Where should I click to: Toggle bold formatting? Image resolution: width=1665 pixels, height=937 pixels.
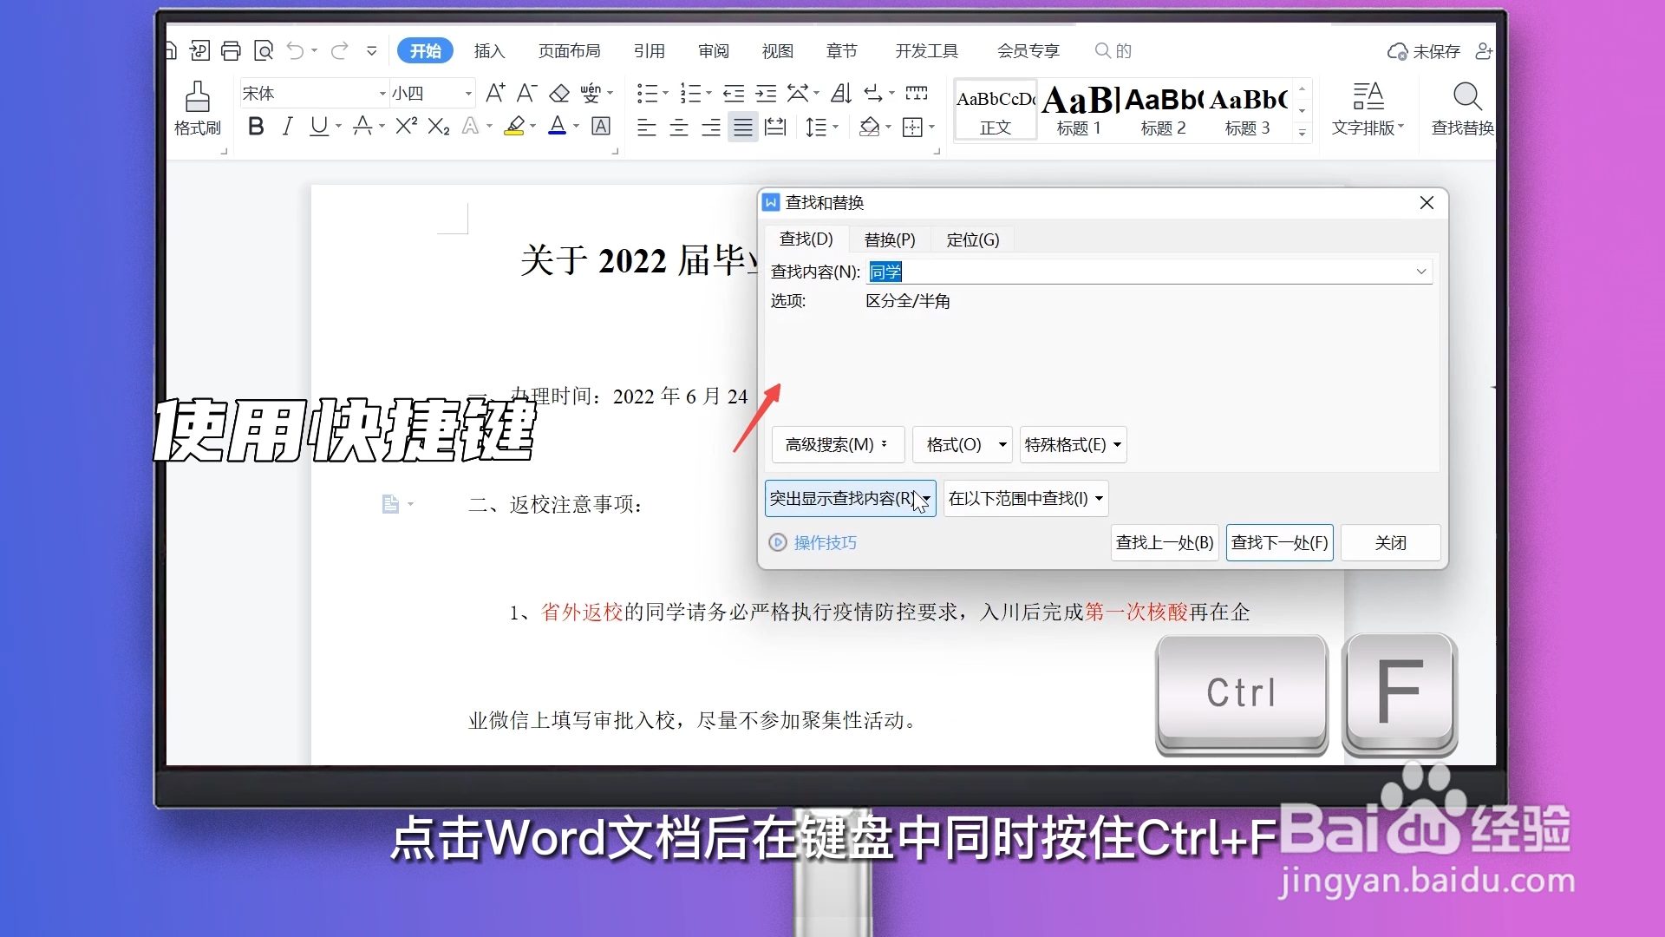[255, 127]
